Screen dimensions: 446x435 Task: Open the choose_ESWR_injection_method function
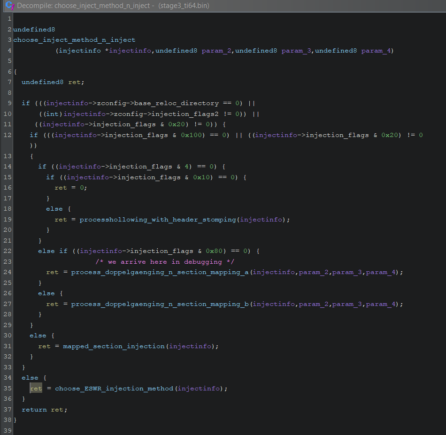tap(114, 389)
